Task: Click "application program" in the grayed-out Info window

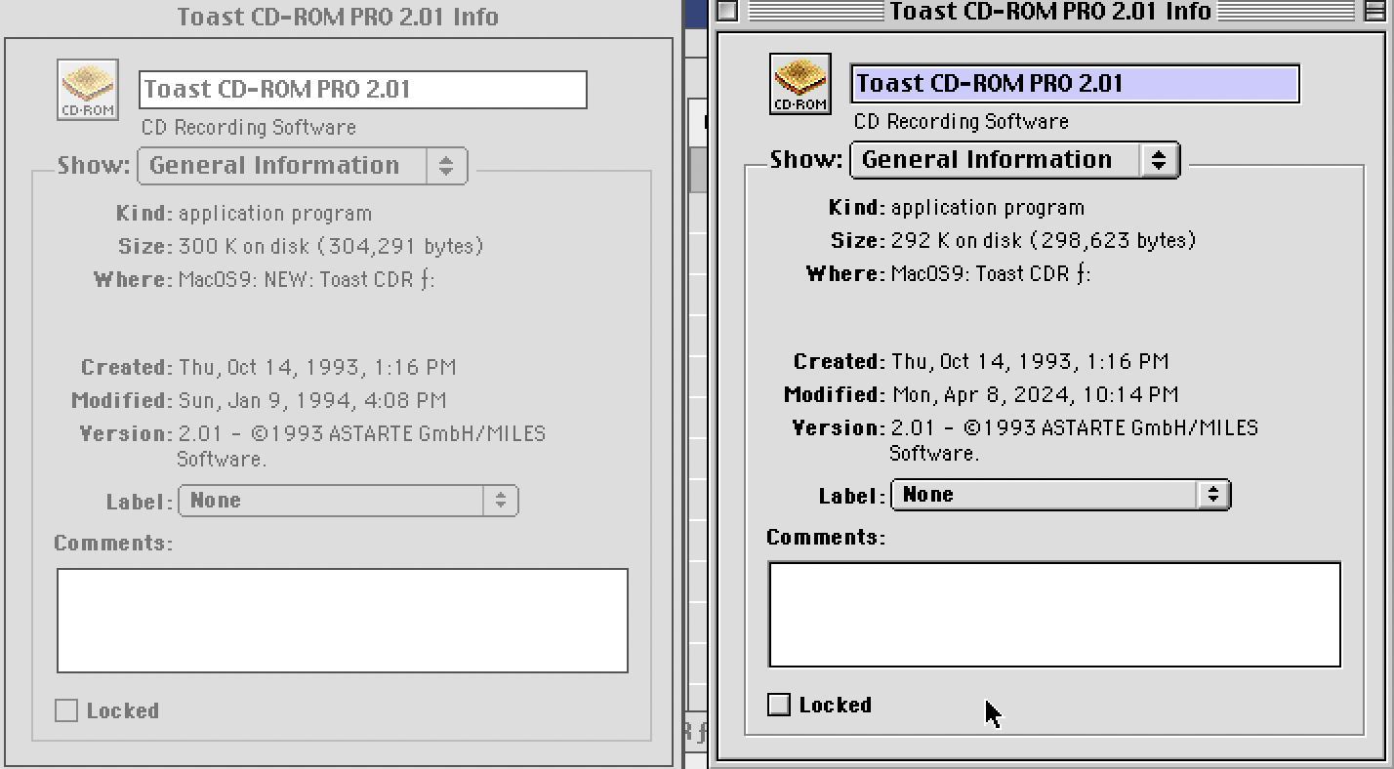Action: click(275, 214)
